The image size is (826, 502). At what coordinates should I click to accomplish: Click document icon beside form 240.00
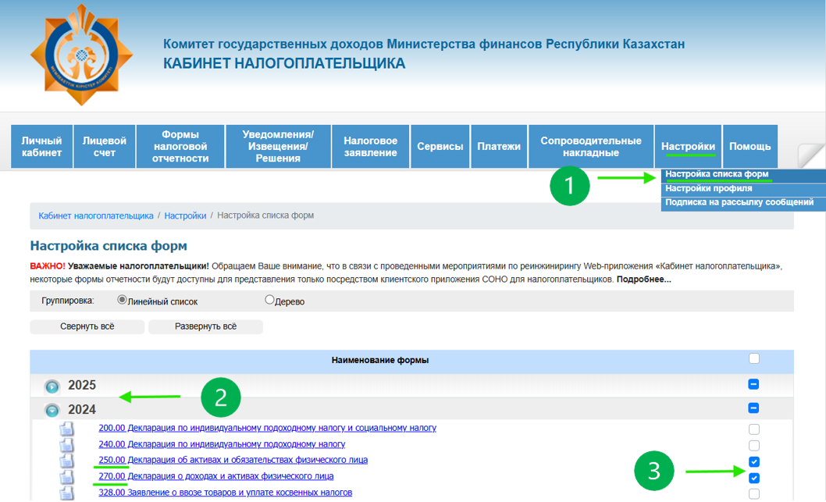pos(66,445)
